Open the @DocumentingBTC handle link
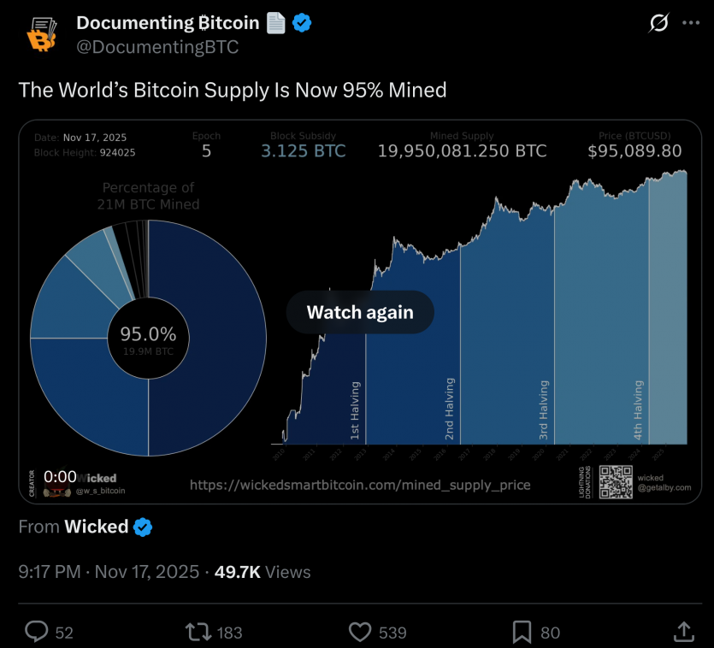The height and width of the screenshot is (648, 714). pyautogui.click(x=157, y=48)
